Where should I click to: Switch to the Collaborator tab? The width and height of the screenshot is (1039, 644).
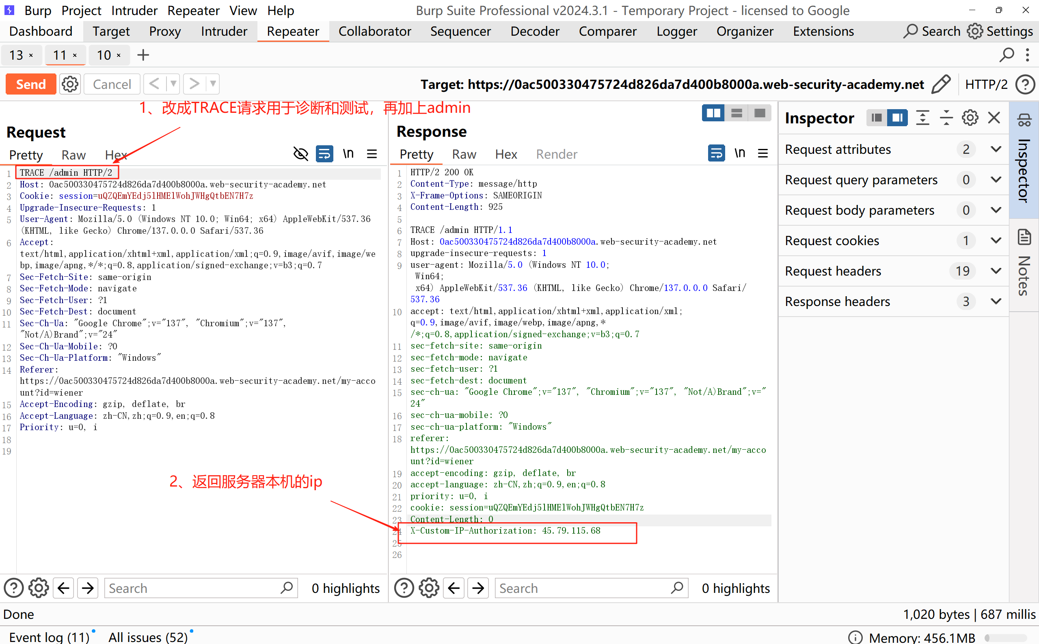click(x=374, y=32)
